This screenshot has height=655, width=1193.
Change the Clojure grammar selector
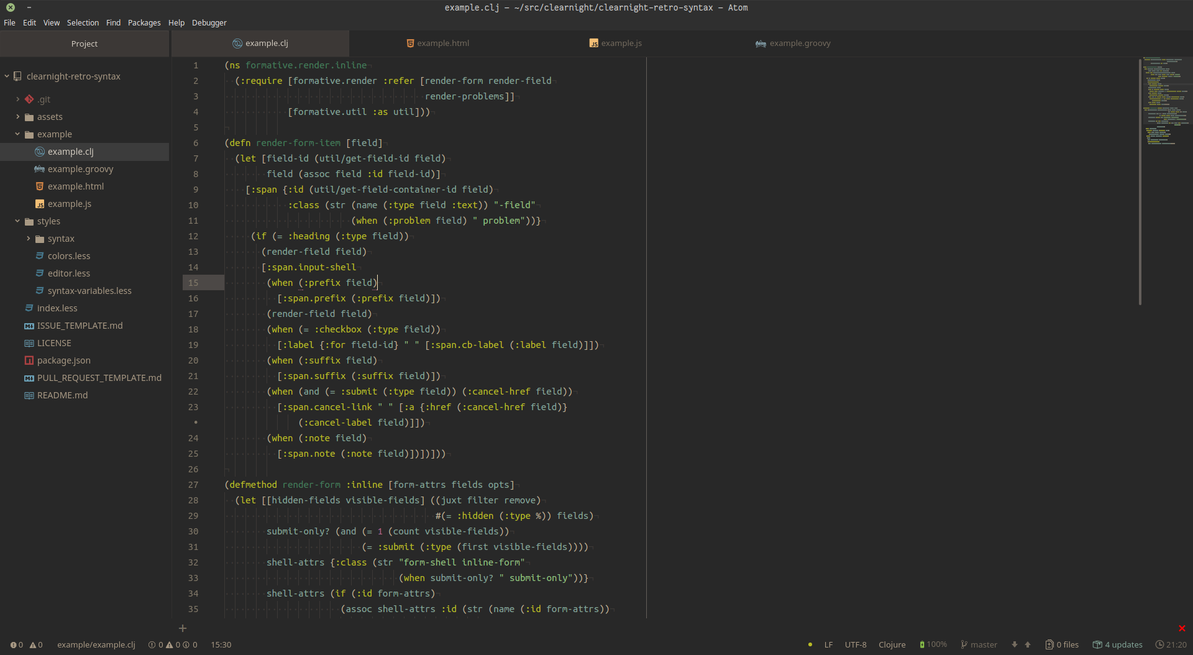coord(892,645)
